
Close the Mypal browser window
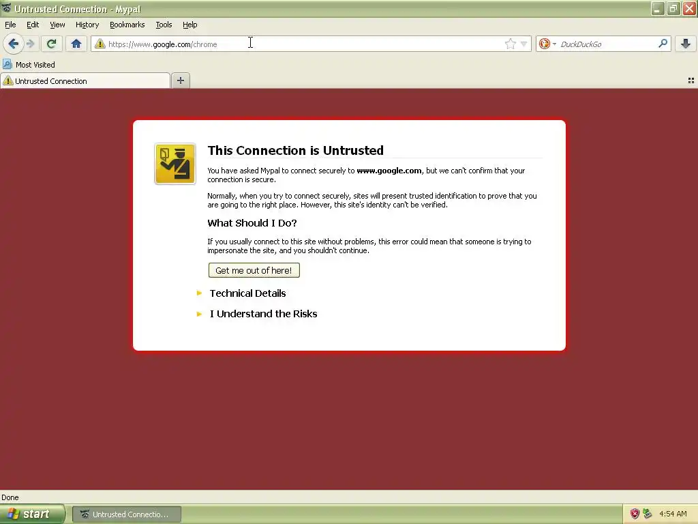point(689,8)
